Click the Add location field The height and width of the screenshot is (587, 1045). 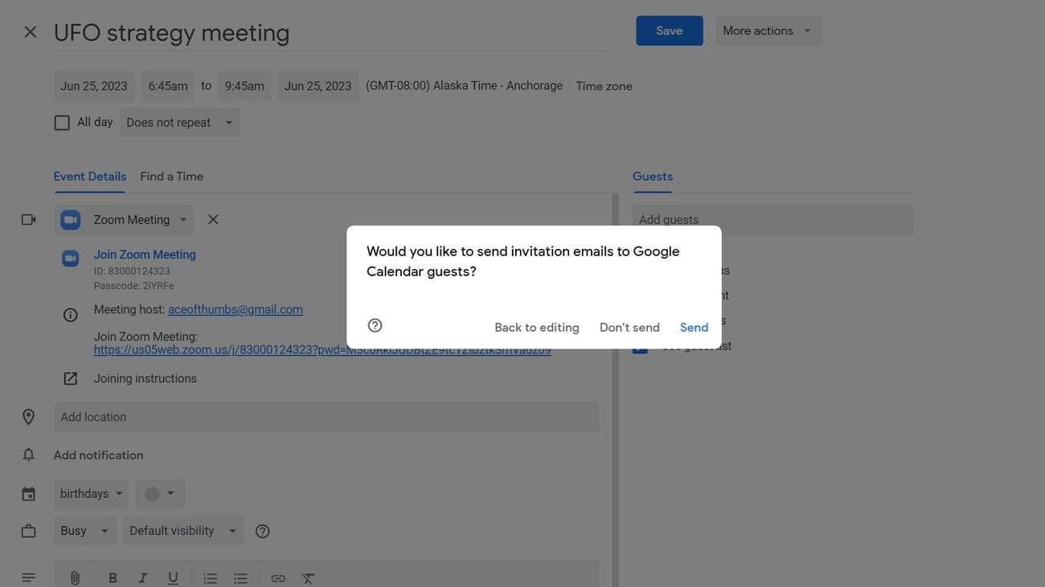326,418
